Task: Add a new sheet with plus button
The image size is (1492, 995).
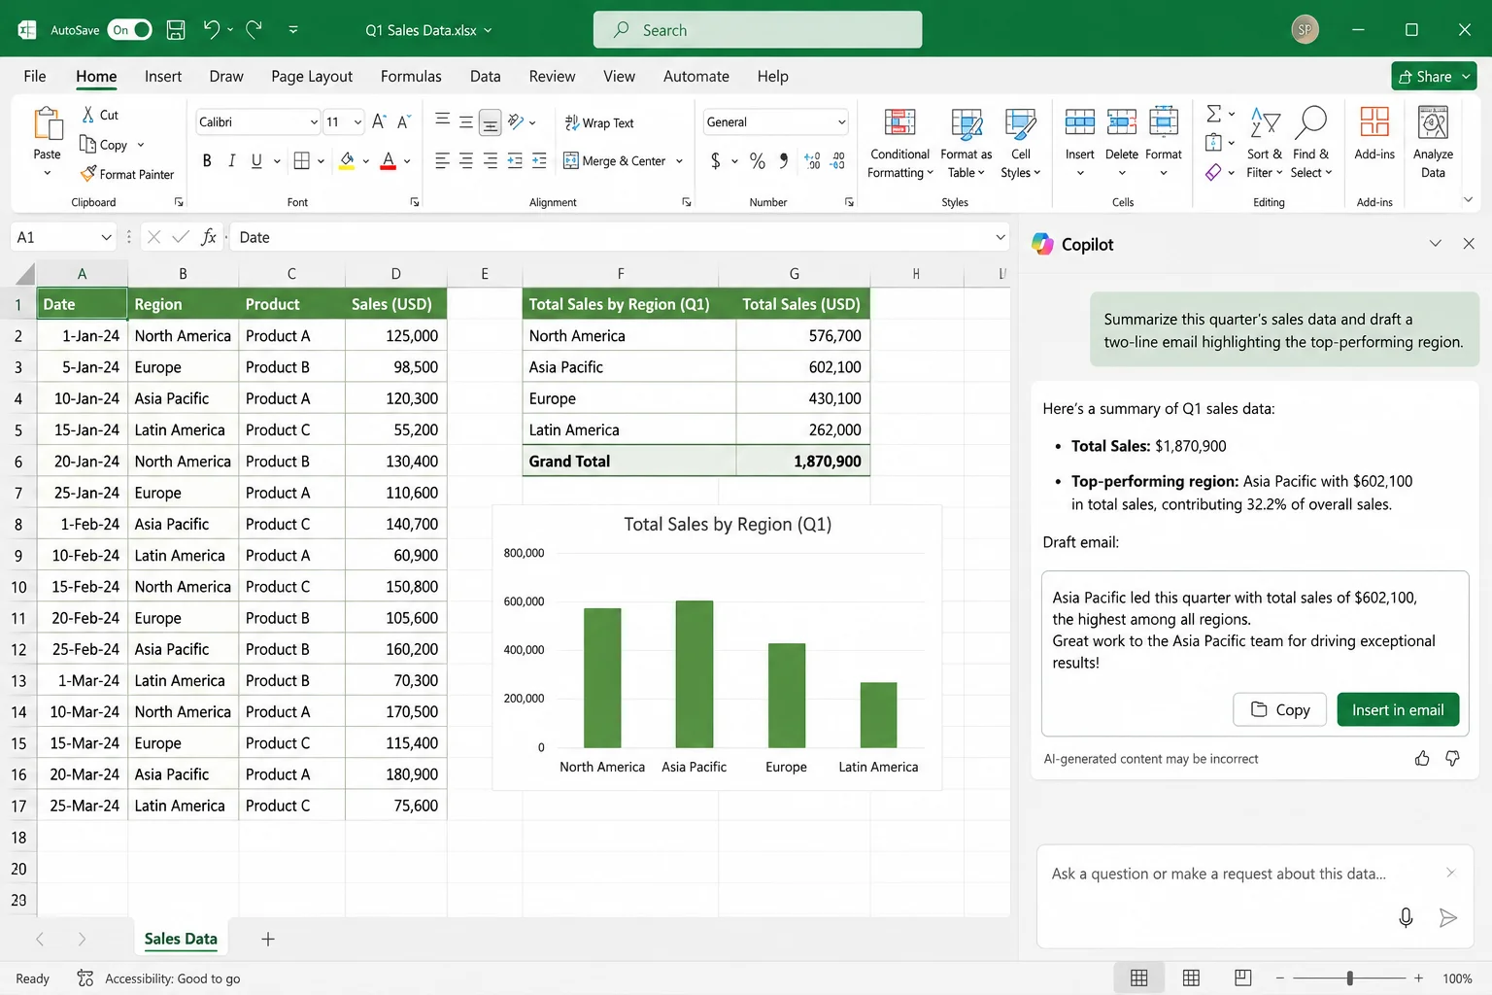Action: pyautogui.click(x=268, y=939)
